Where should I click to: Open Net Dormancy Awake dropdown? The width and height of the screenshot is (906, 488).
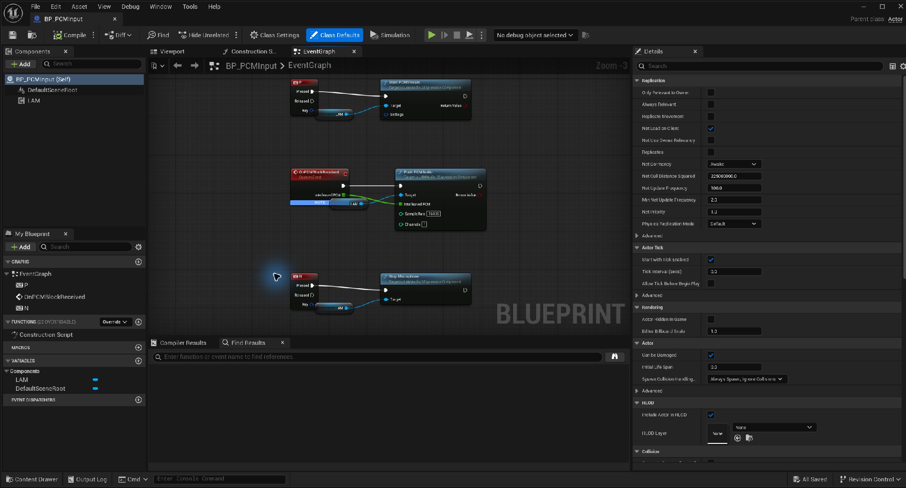(734, 164)
